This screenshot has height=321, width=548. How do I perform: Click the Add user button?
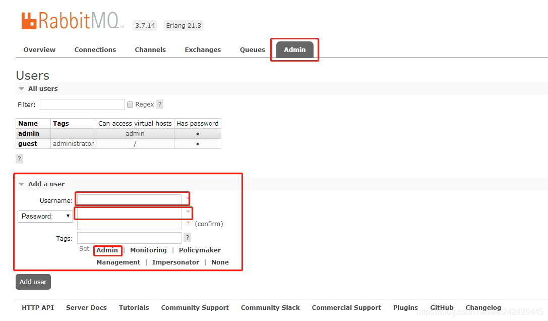[x=33, y=282]
